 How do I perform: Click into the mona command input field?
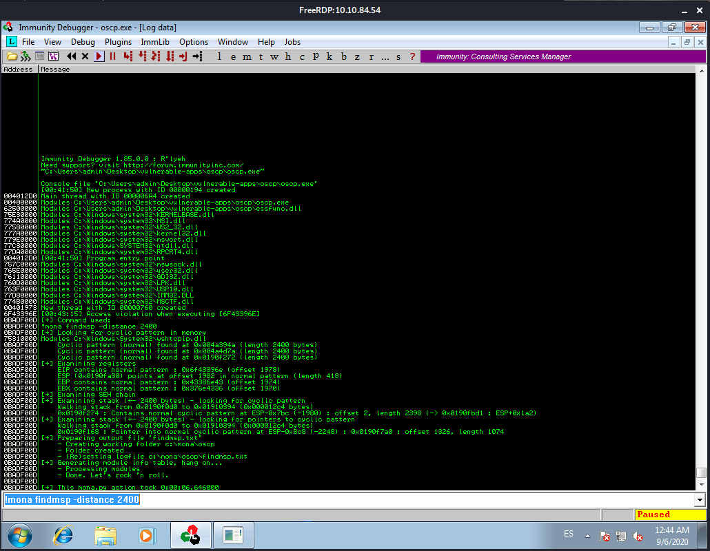pos(349,500)
